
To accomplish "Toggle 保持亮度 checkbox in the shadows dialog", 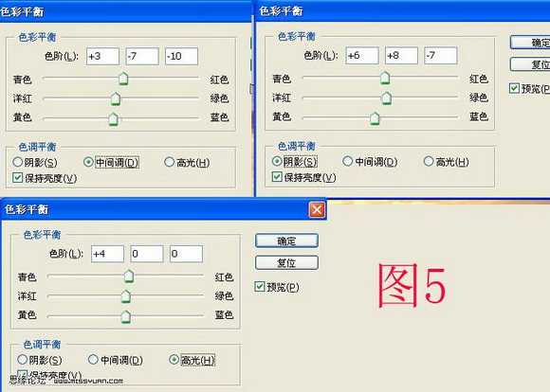I will [277, 176].
